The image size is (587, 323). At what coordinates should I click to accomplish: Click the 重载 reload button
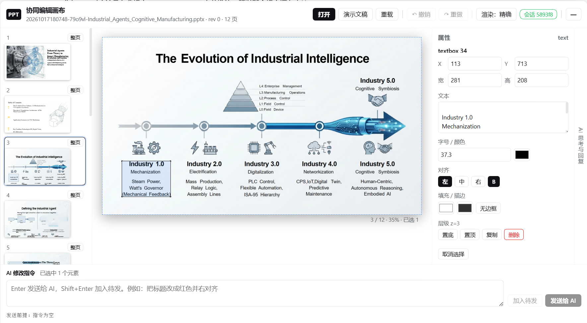click(387, 15)
